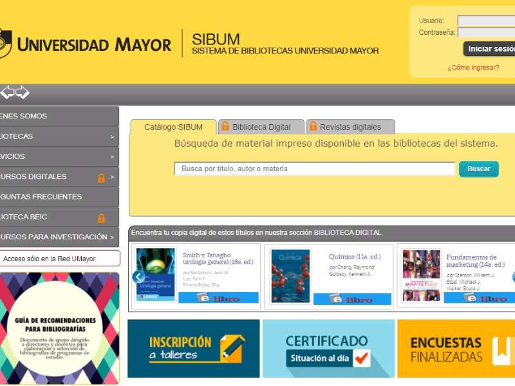Click e-libro badge under Smith y Tanagho
The image size is (515, 386).
coord(218,298)
